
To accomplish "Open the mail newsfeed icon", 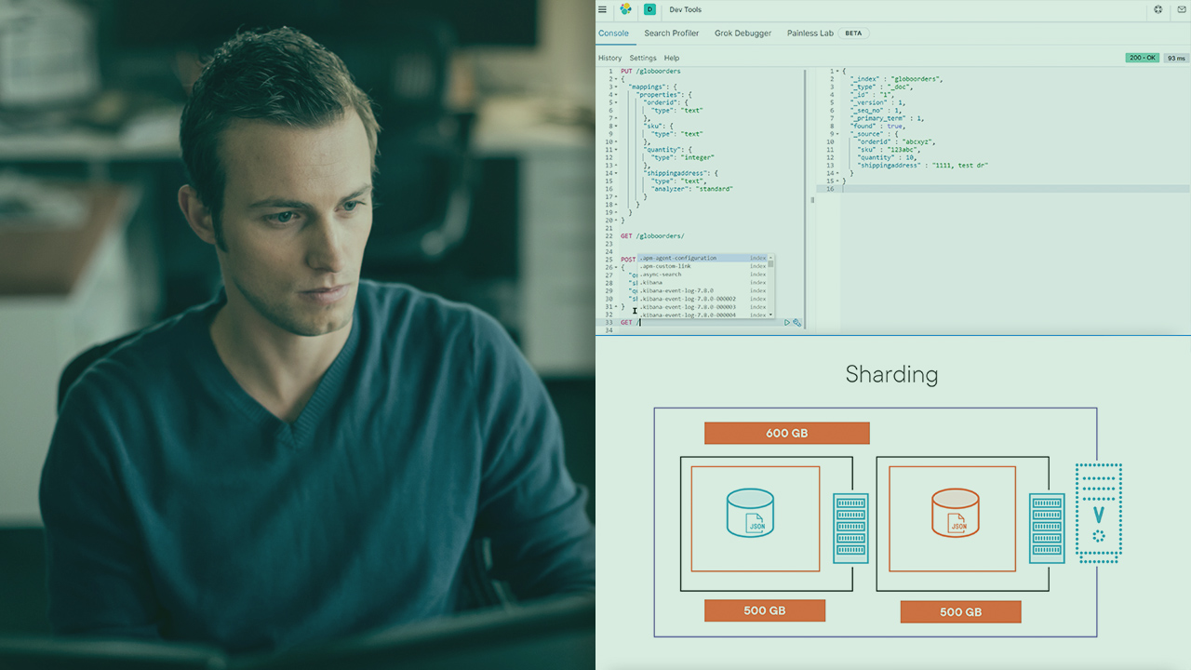I will (x=1182, y=9).
